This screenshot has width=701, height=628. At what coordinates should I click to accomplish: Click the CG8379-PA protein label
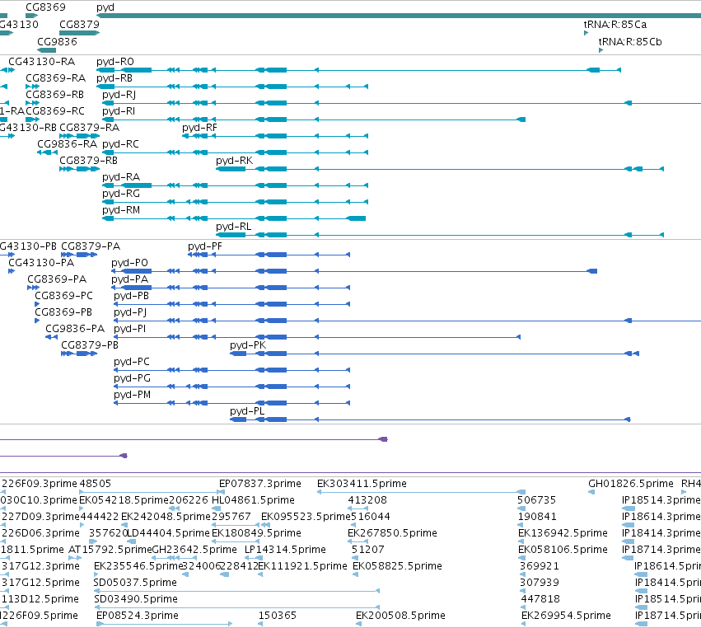tap(91, 246)
